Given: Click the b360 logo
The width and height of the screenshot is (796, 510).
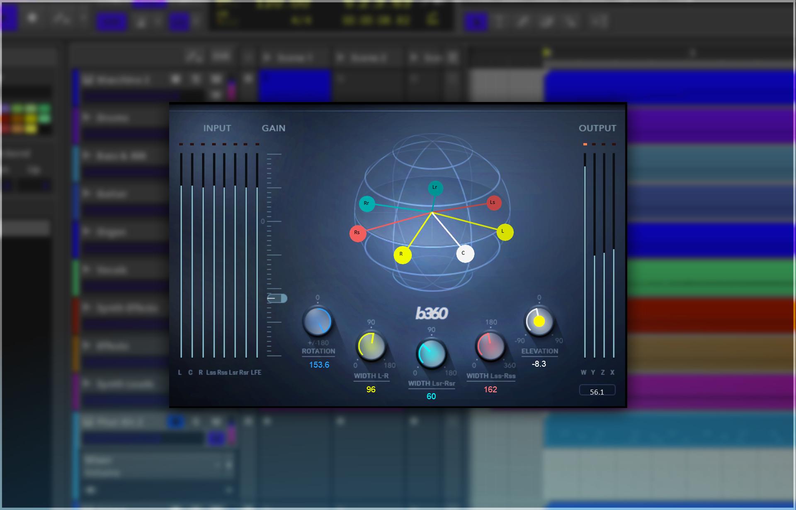Looking at the screenshot, I should click(x=432, y=313).
